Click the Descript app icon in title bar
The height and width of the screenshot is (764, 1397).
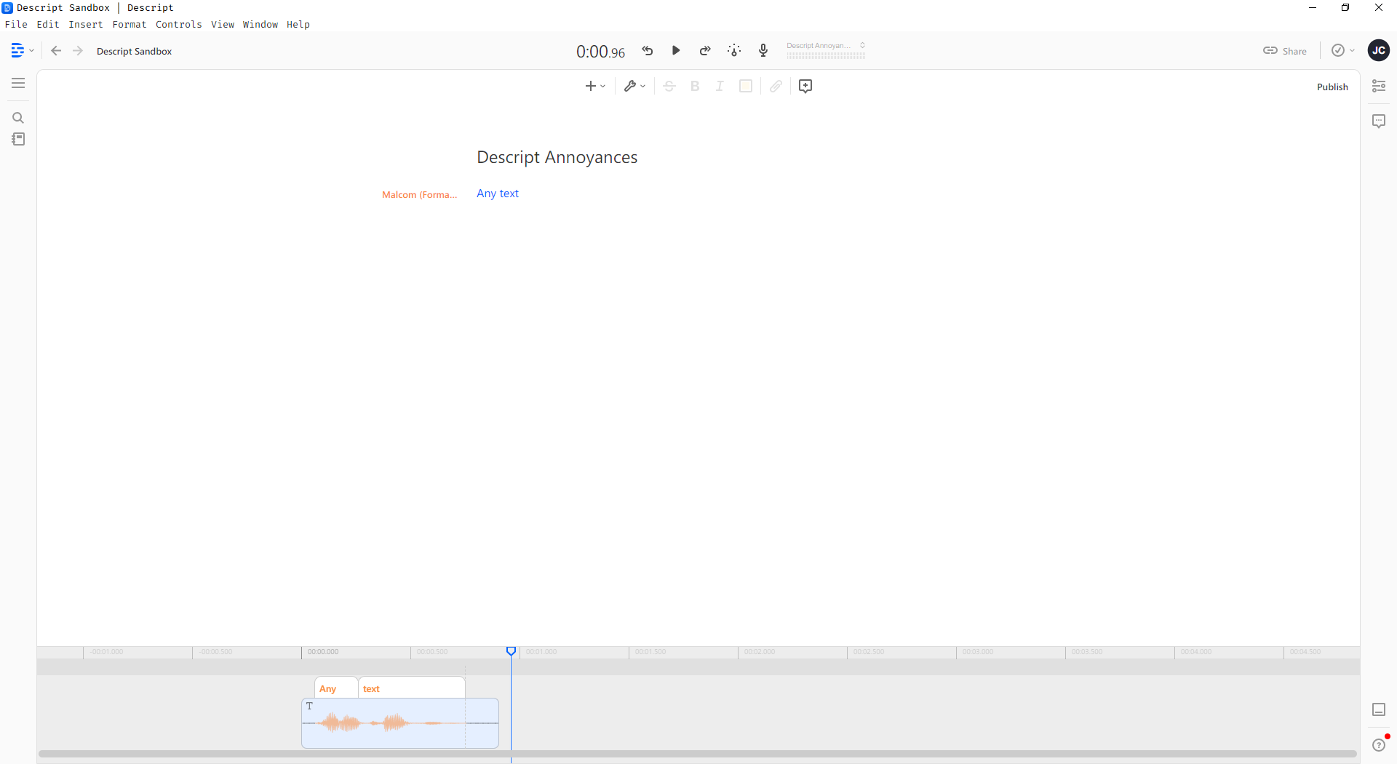point(7,7)
